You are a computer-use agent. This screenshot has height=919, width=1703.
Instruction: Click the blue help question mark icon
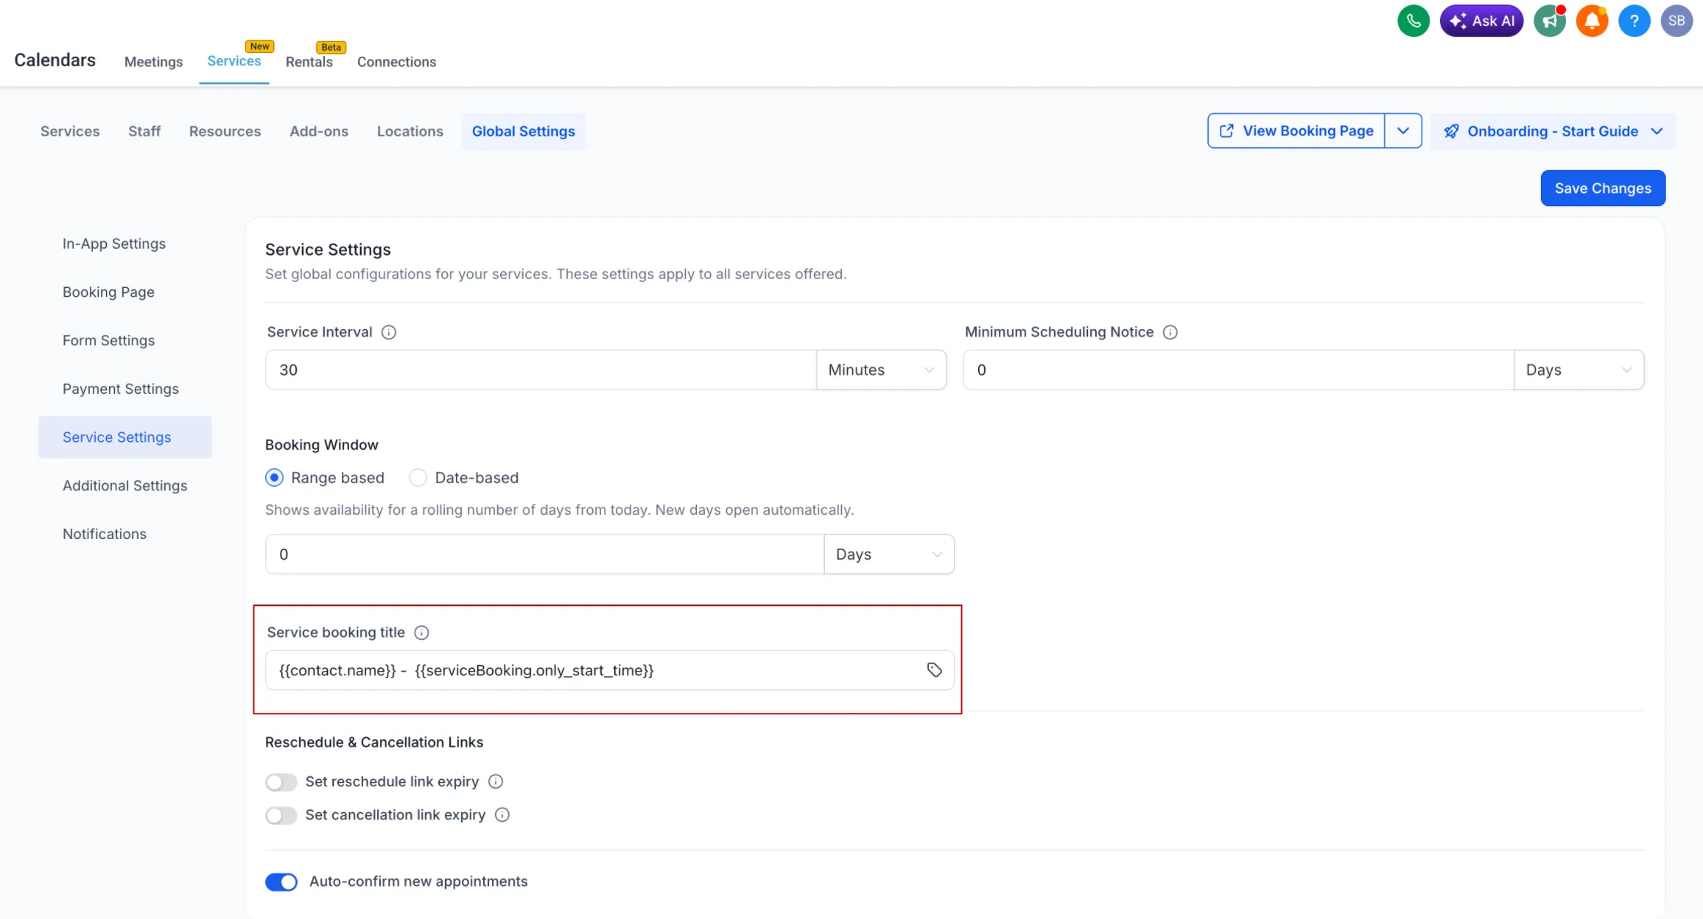[1634, 21]
